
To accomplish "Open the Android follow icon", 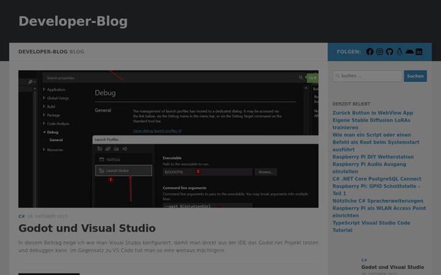I will [410, 51].
